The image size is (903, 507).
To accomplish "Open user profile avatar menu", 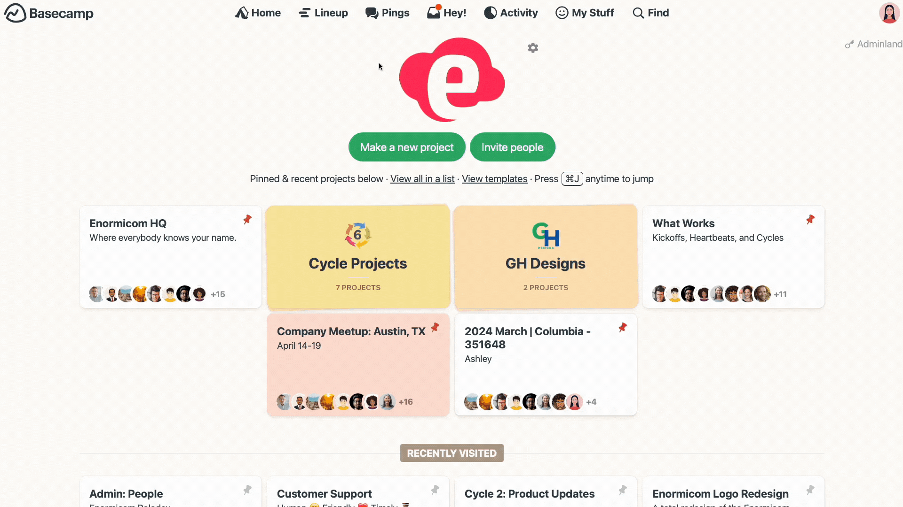I will pyautogui.click(x=889, y=13).
